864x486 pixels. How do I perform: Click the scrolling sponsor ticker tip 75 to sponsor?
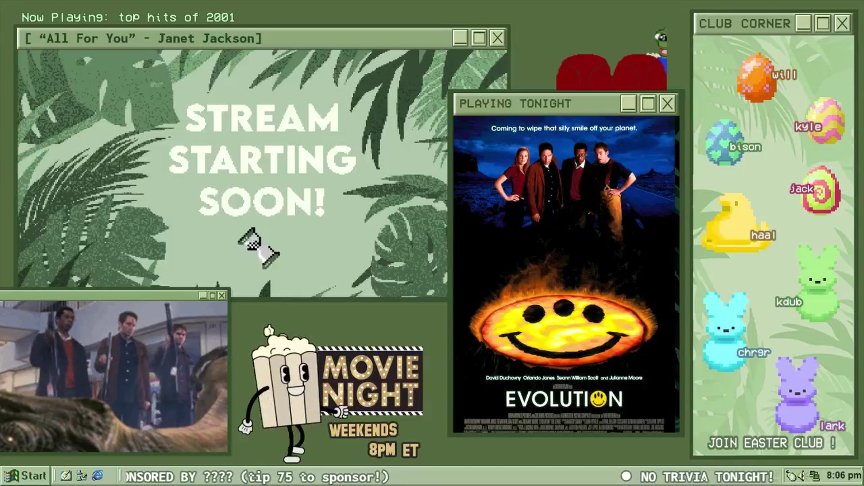click(x=256, y=477)
